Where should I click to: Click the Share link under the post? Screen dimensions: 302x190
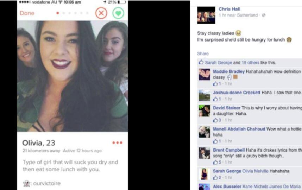point(203,54)
